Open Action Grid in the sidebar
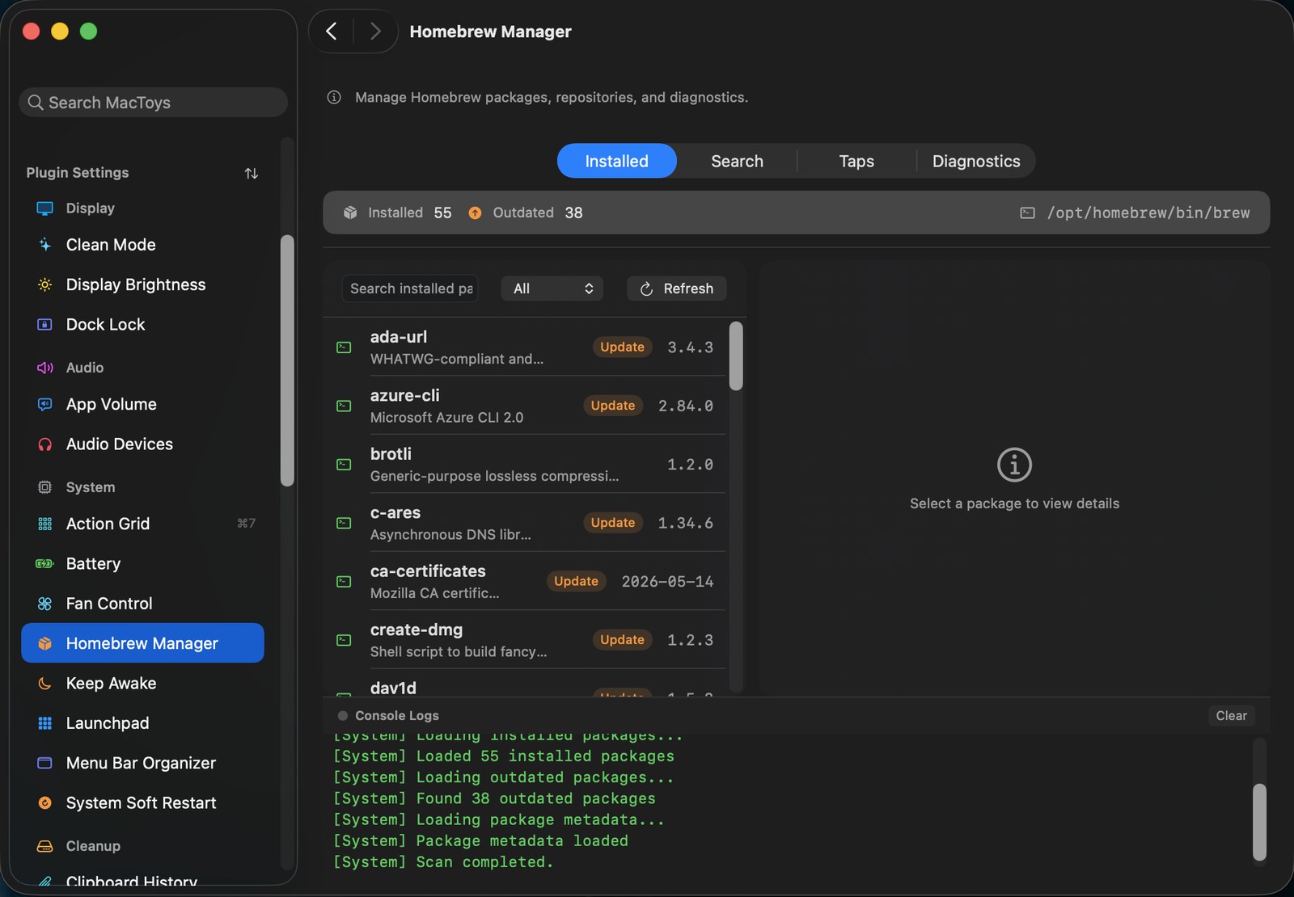The image size is (1294, 897). pos(142,524)
